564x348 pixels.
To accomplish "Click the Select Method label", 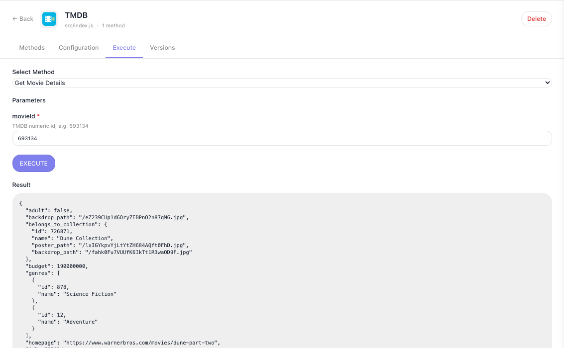I will pos(33,72).
